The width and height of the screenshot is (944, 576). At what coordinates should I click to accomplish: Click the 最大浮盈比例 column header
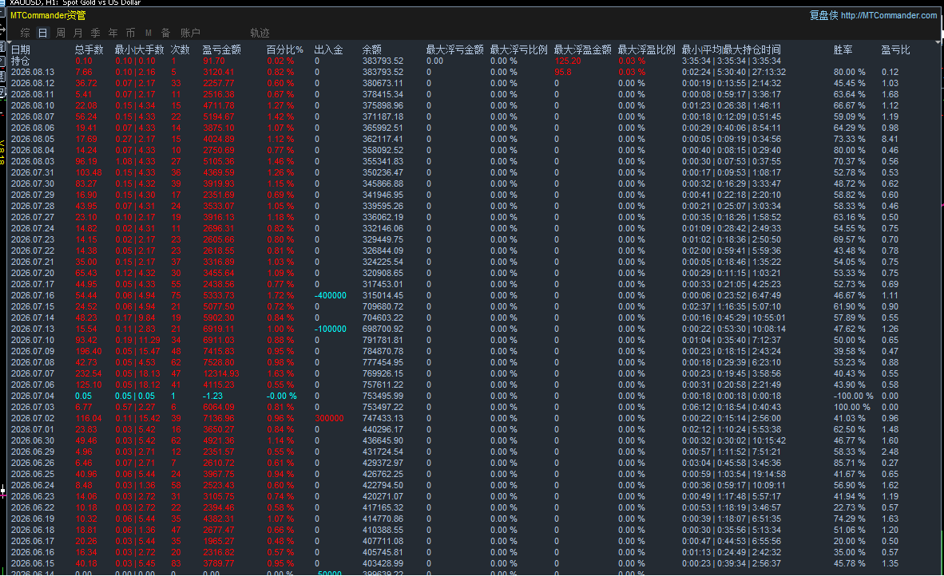tap(647, 50)
